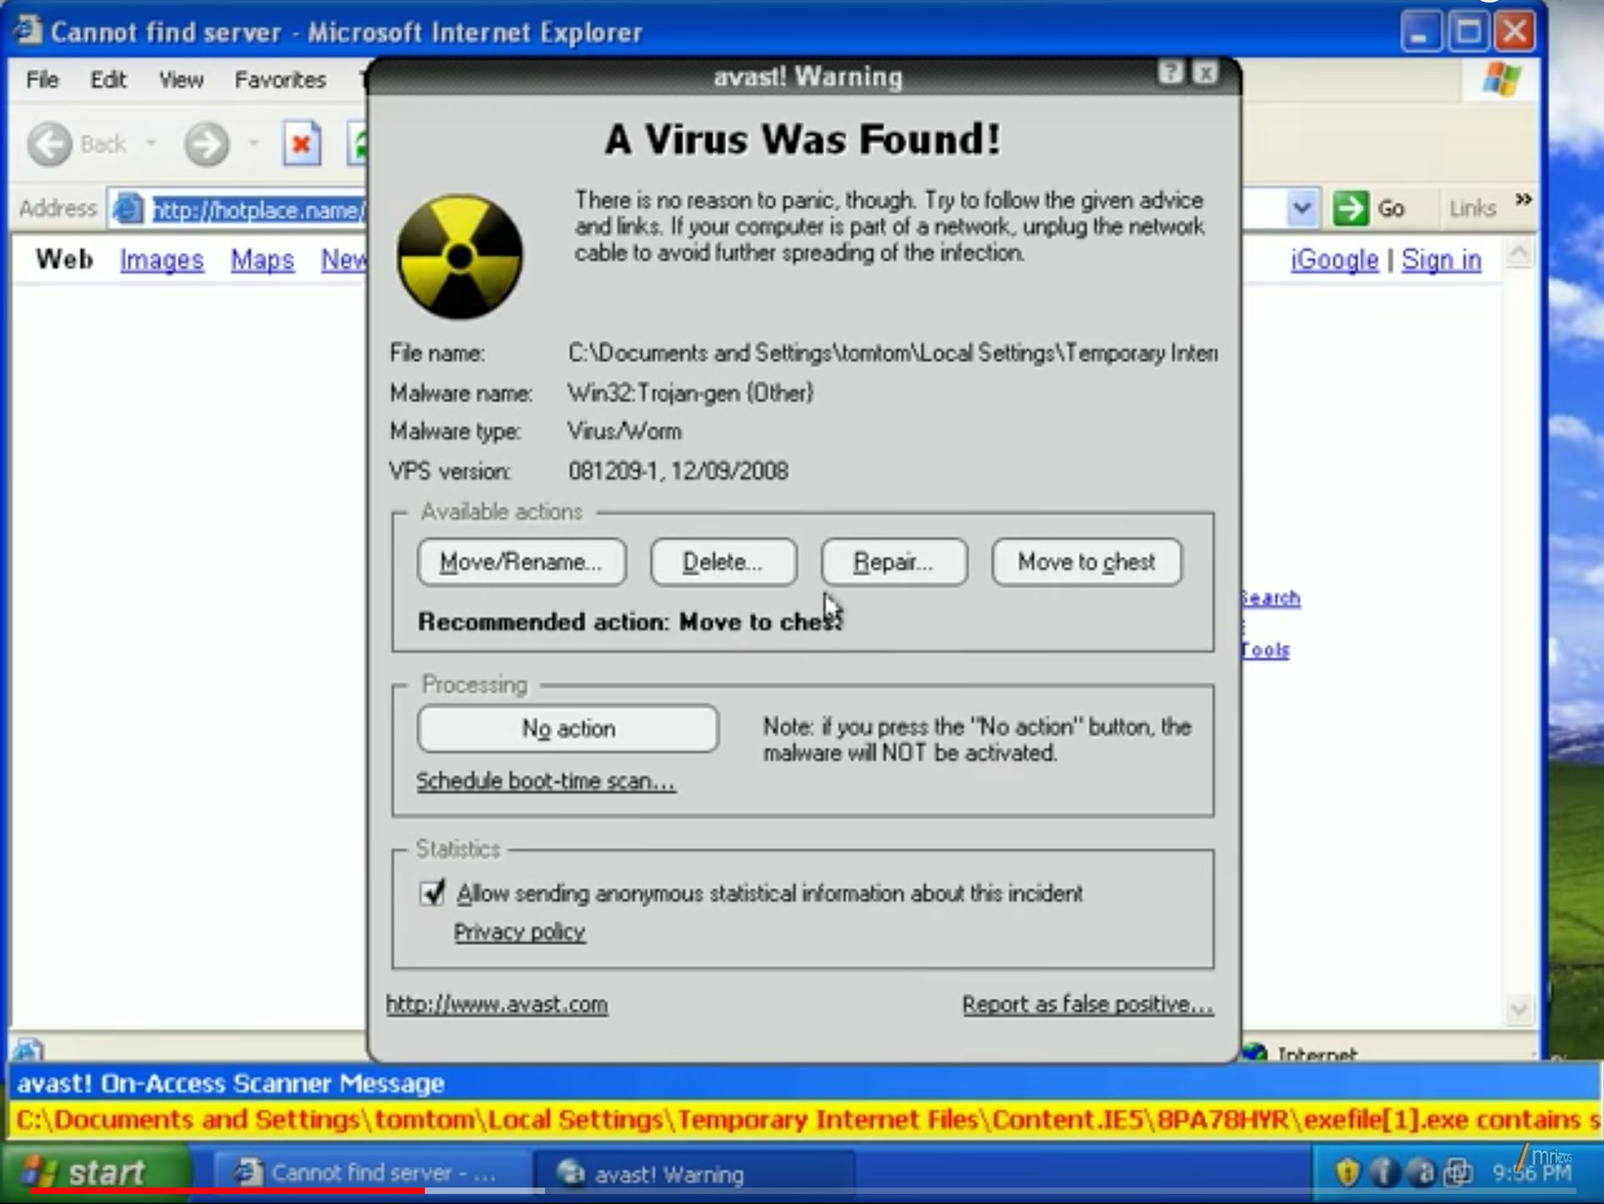Open the Favorites menu
The height and width of the screenshot is (1204, 1604).
pos(280,79)
